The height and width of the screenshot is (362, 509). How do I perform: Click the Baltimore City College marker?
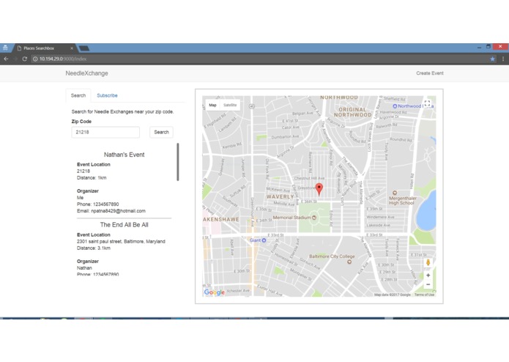point(349,262)
